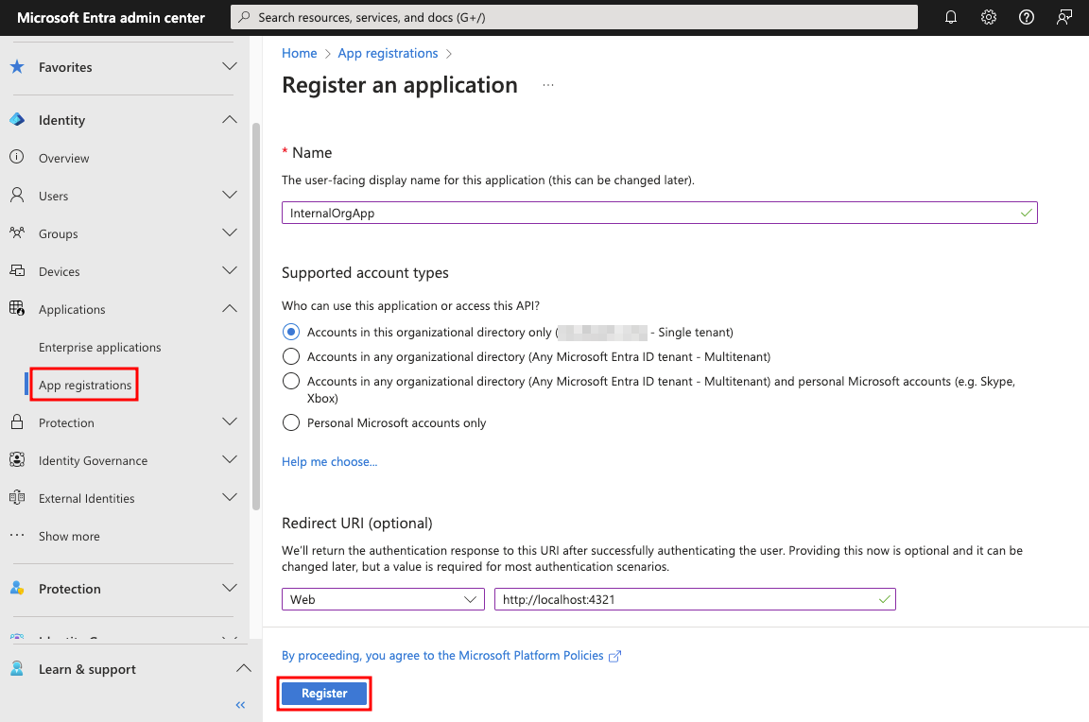This screenshot has width=1089, height=722.
Task: Click the lower Protection section icon
Action: coord(17,588)
